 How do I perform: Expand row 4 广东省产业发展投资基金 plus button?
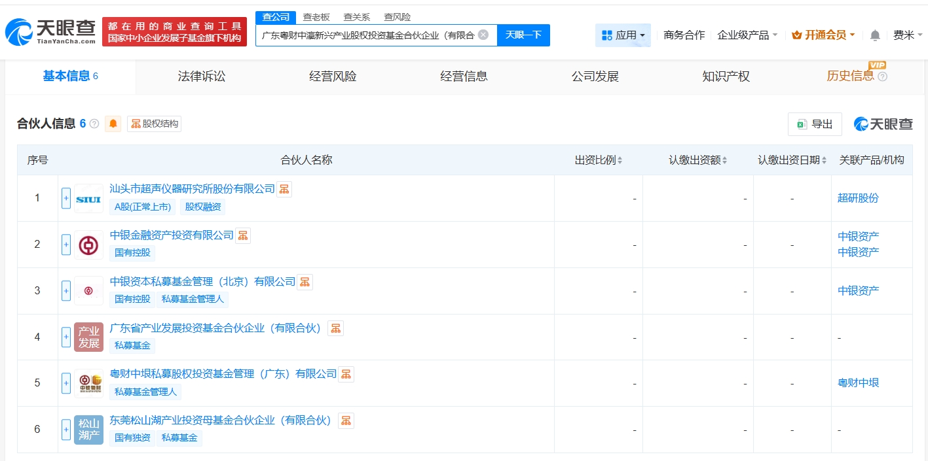66,337
